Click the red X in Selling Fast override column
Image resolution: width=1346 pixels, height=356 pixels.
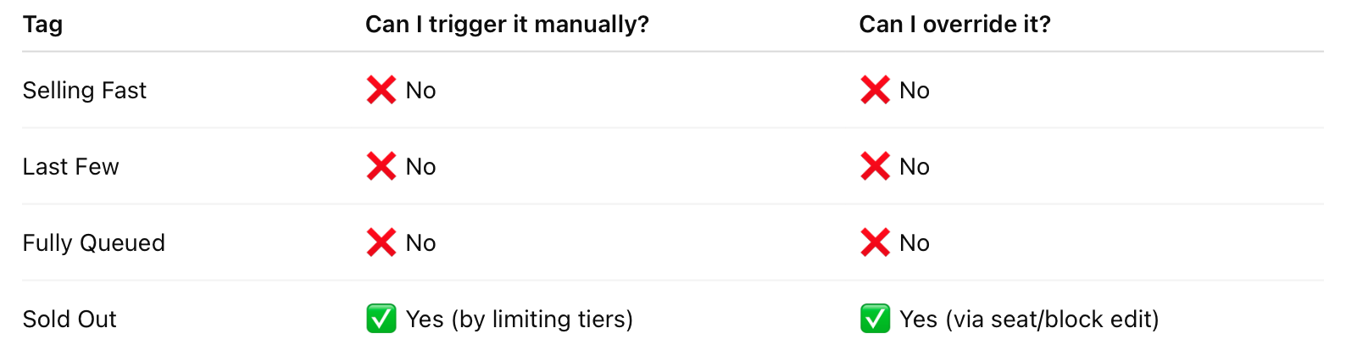tap(875, 90)
